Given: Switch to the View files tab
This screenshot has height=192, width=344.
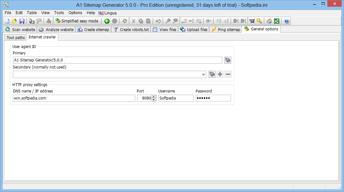Looking at the screenshot, I should (x=165, y=29).
